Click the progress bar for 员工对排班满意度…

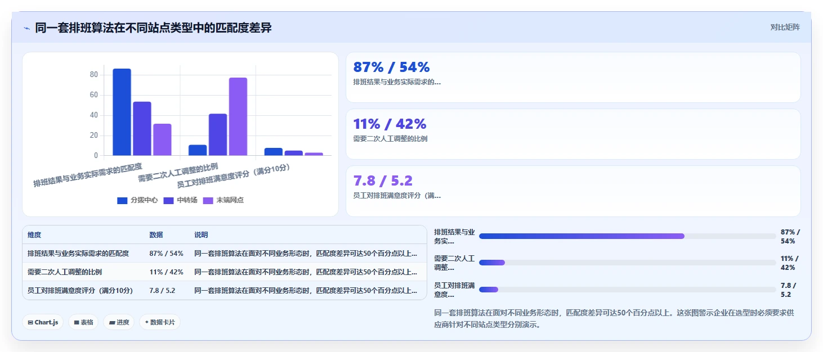click(x=627, y=290)
